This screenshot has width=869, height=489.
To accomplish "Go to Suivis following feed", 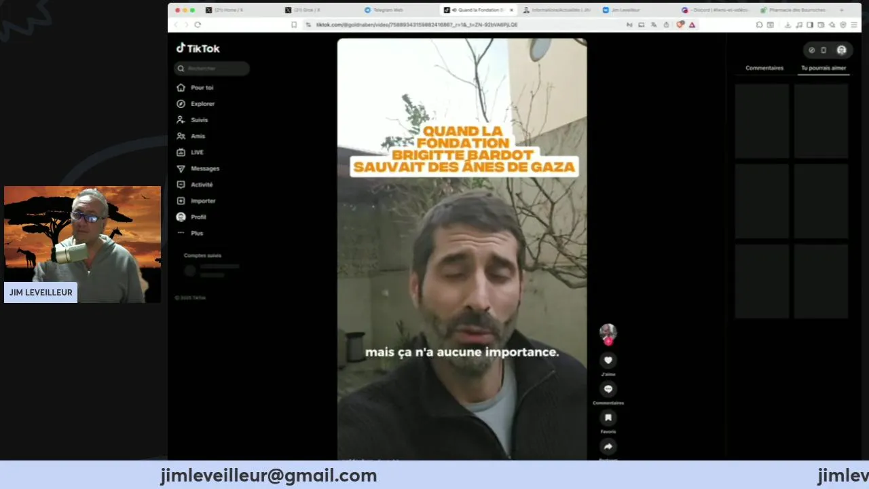I will (192, 120).
